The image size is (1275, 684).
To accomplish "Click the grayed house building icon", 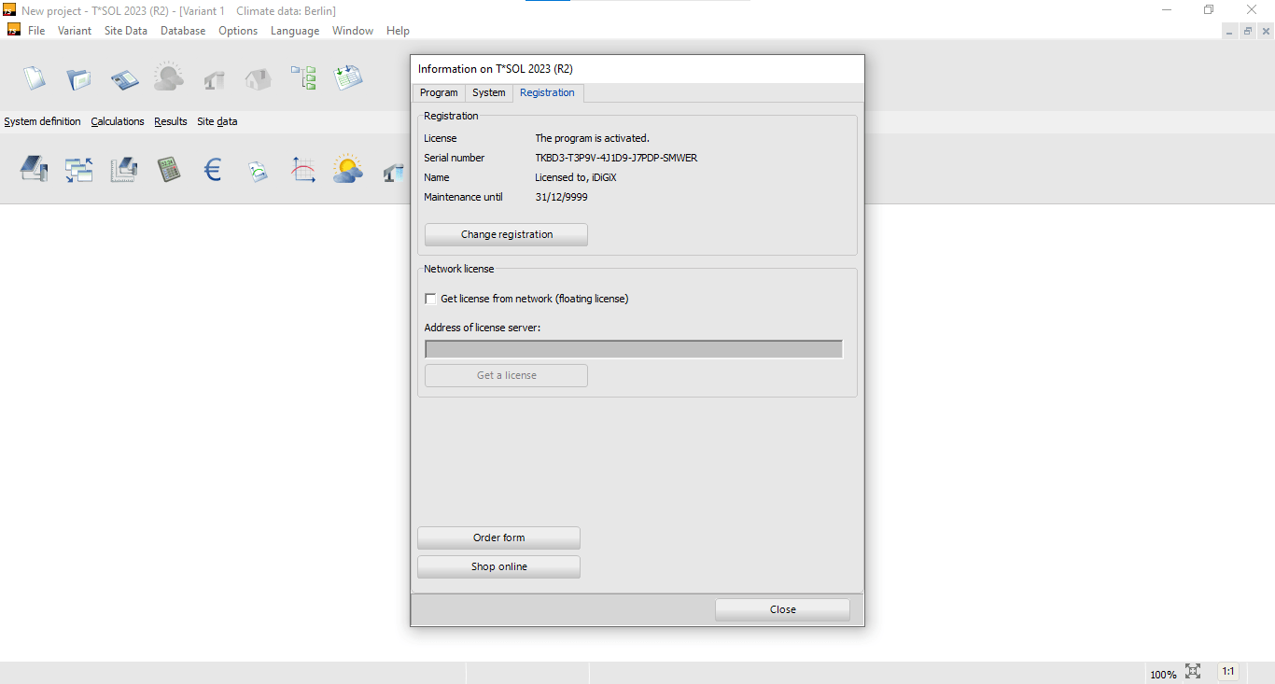I will 259,78.
